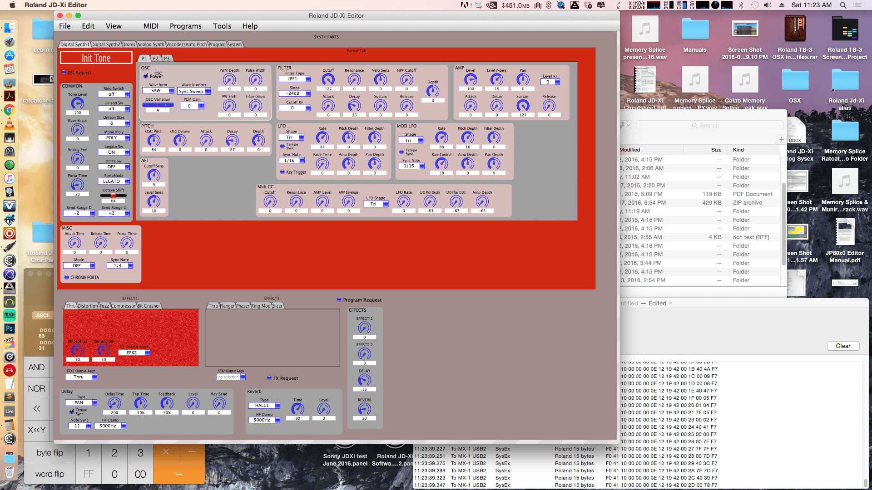Open the OSC Waveform SAW dropdown
The height and width of the screenshot is (490, 872).
click(x=159, y=91)
